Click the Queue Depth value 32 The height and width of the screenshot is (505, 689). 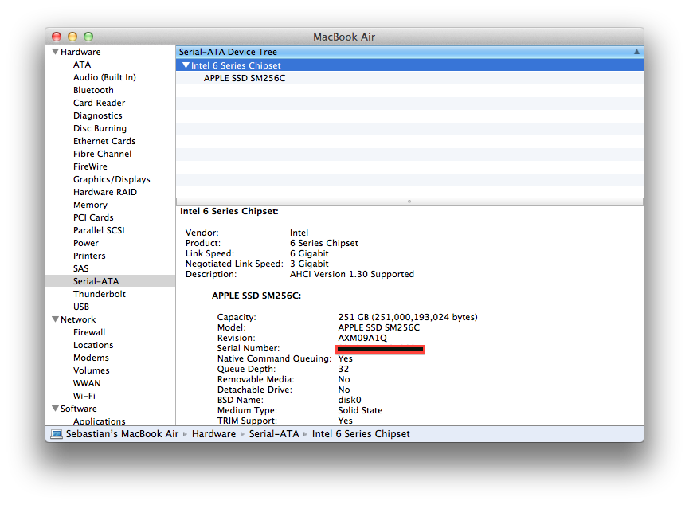click(x=343, y=369)
